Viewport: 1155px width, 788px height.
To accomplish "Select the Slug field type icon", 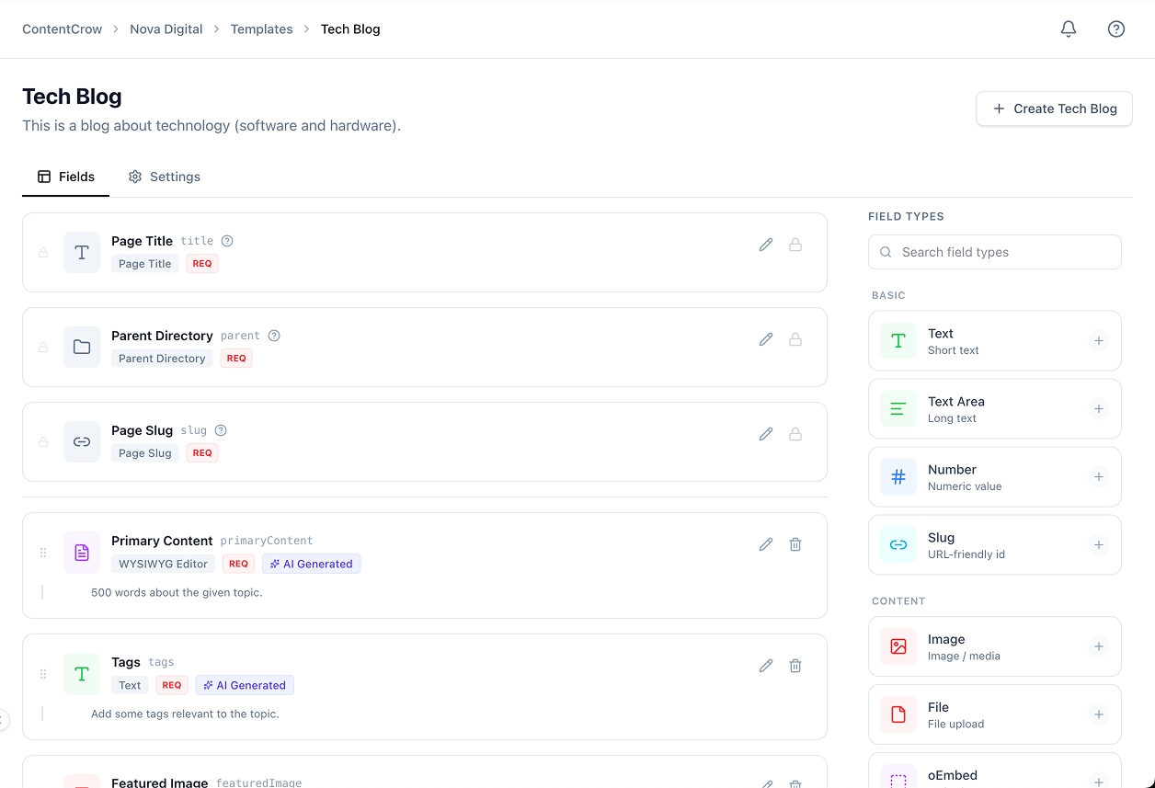I will click(898, 544).
